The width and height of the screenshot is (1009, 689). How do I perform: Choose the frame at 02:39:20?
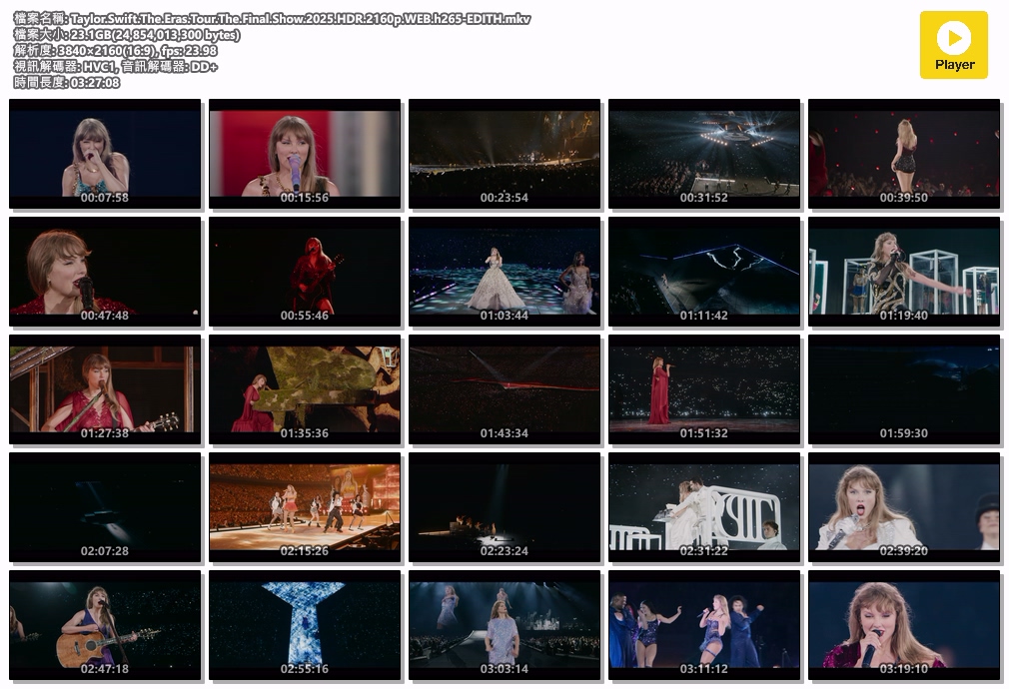point(904,507)
